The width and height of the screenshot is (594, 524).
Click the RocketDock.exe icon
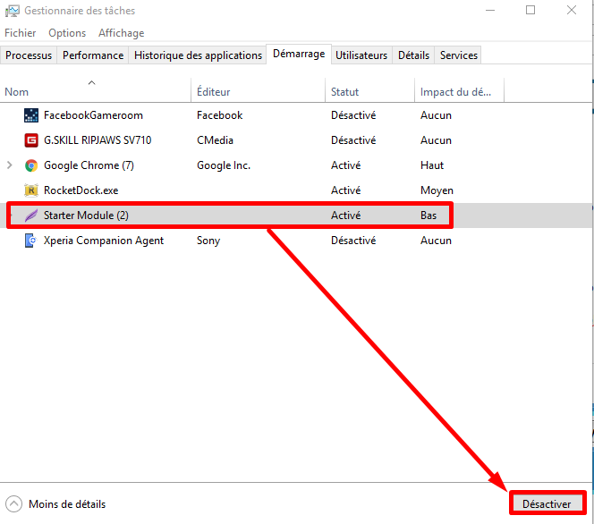31,190
